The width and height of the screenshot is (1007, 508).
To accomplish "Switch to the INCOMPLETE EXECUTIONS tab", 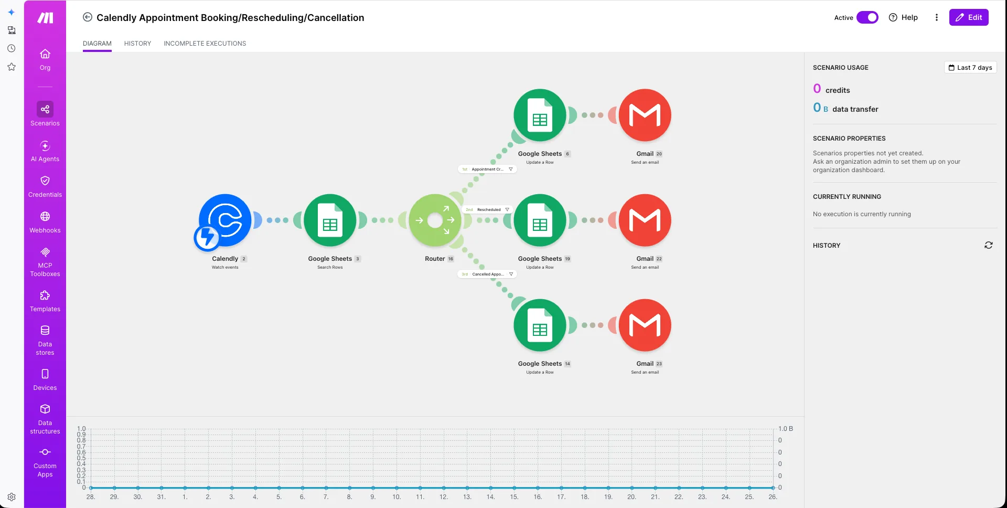I will [x=205, y=44].
